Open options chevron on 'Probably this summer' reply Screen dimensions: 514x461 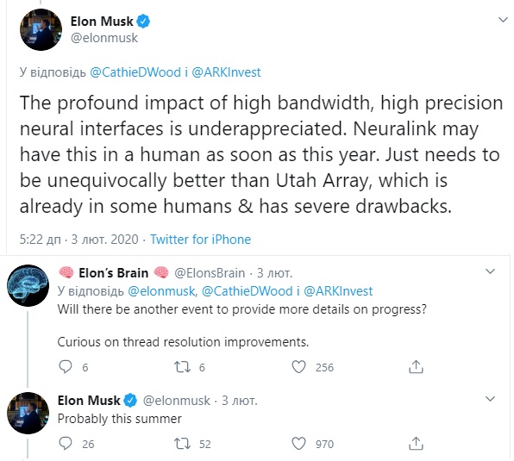coord(490,398)
